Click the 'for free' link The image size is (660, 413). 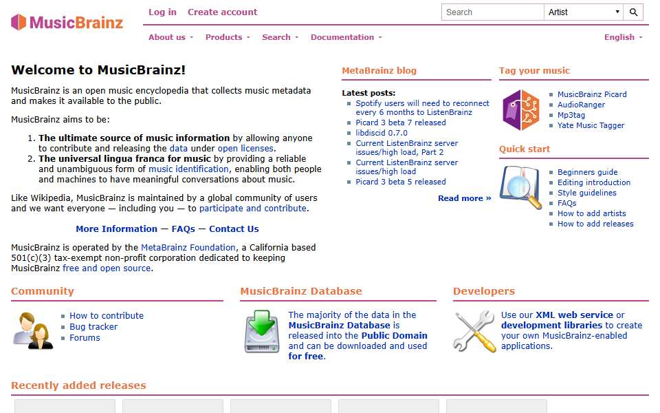pyautogui.click(x=305, y=356)
